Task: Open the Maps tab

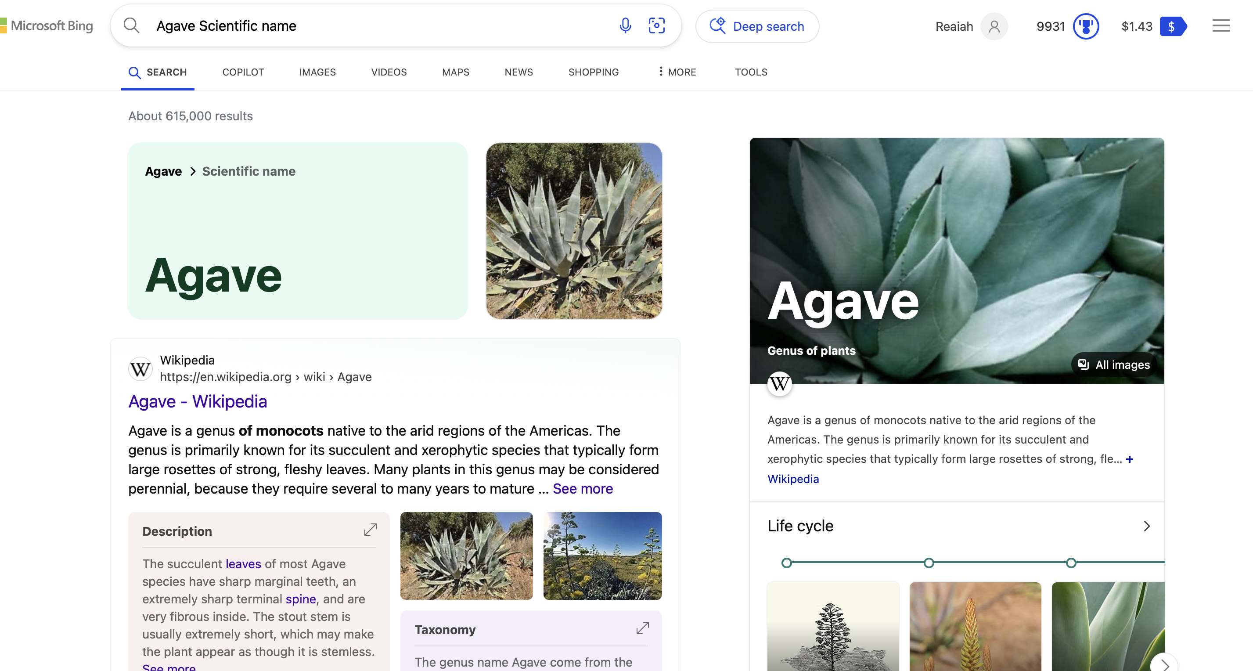Action: (x=455, y=72)
